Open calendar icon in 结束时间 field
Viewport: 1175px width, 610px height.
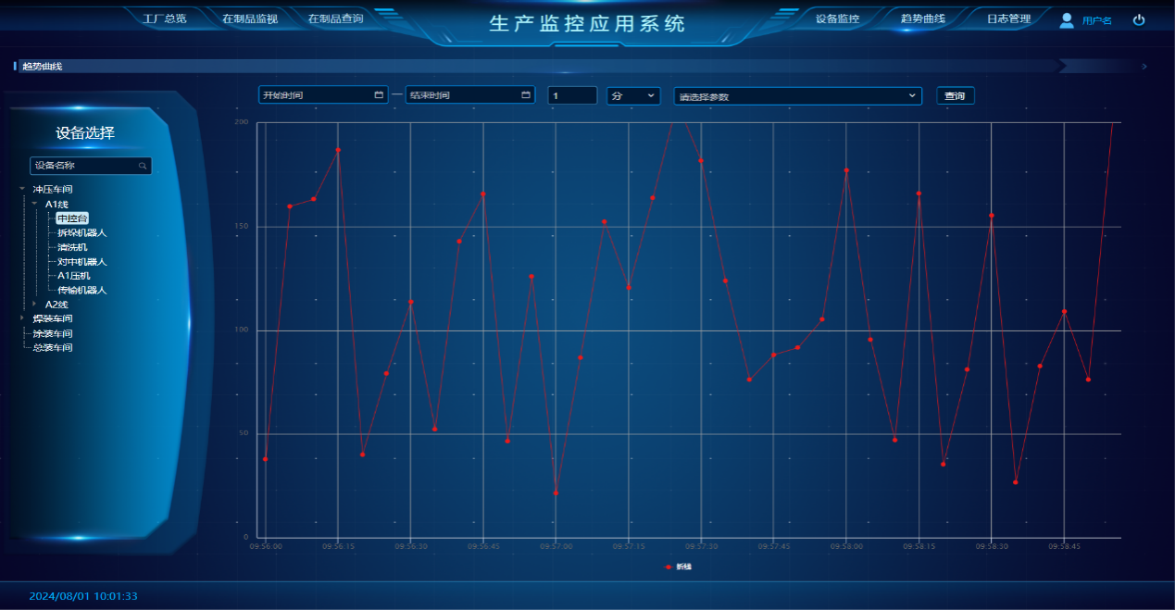[x=526, y=95]
